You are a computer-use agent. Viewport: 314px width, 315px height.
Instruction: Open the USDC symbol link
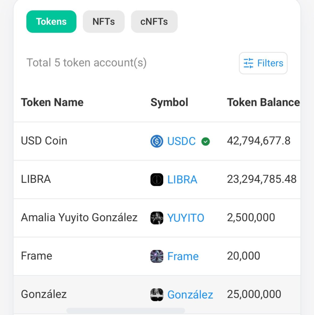(181, 141)
